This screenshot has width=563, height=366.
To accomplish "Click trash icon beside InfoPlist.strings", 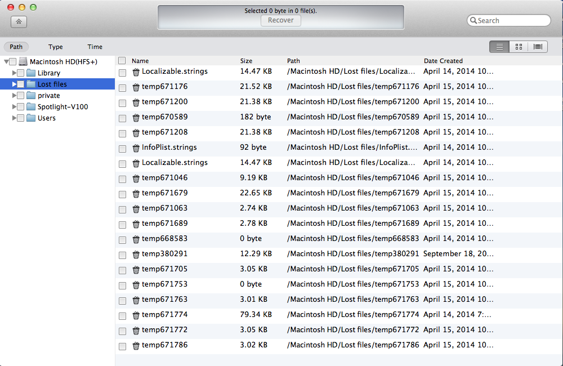I will [136, 148].
